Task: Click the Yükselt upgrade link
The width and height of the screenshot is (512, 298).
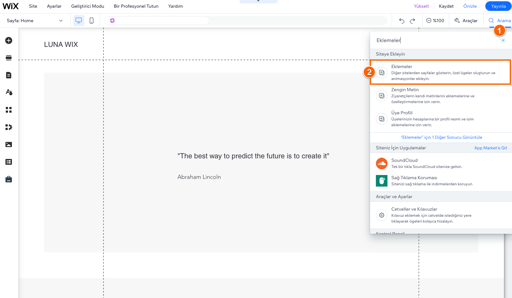Action: pyautogui.click(x=421, y=6)
